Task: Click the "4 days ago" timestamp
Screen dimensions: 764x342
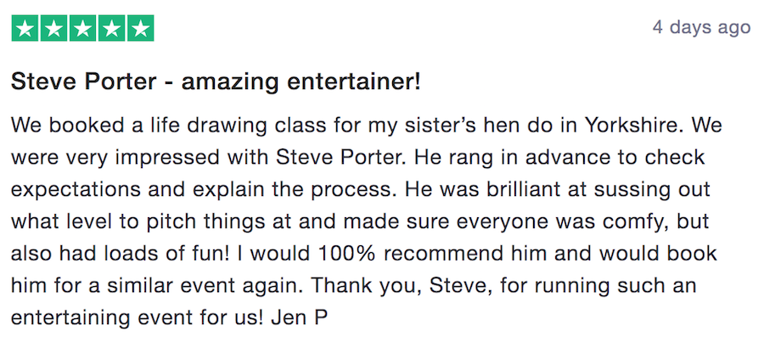Action: click(x=701, y=27)
